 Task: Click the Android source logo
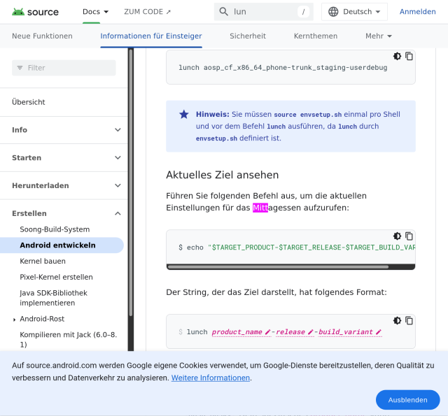[35, 12]
